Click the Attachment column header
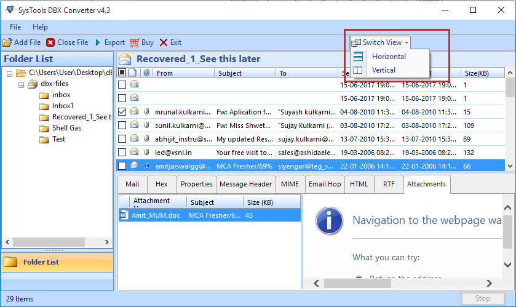516x307 pixels. point(158,201)
